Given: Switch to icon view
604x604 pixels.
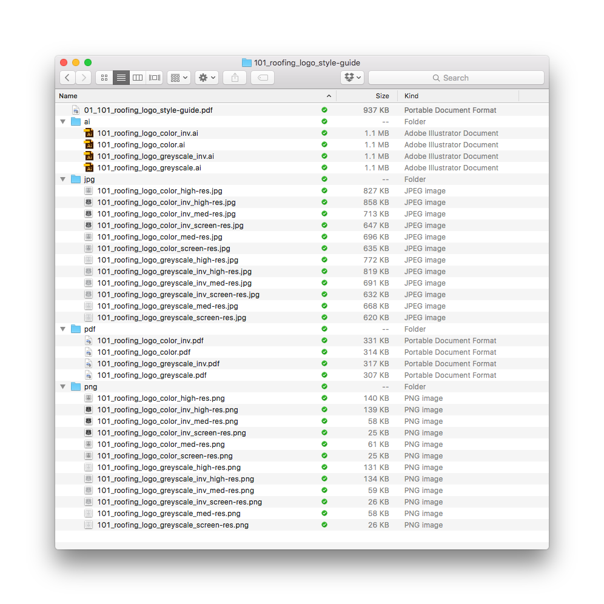Looking at the screenshot, I should (x=104, y=78).
